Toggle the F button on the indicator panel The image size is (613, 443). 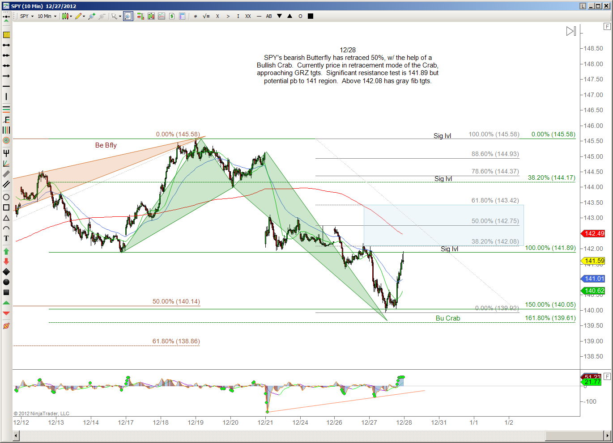tap(607, 377)
